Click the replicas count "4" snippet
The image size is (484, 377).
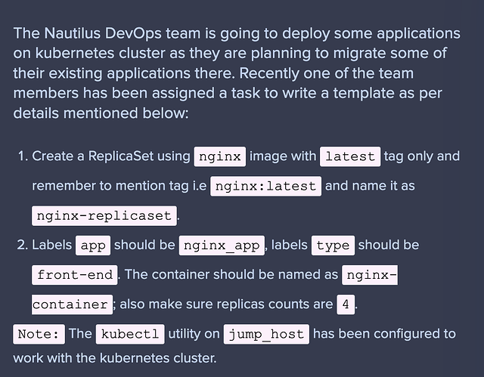point(346,304)
